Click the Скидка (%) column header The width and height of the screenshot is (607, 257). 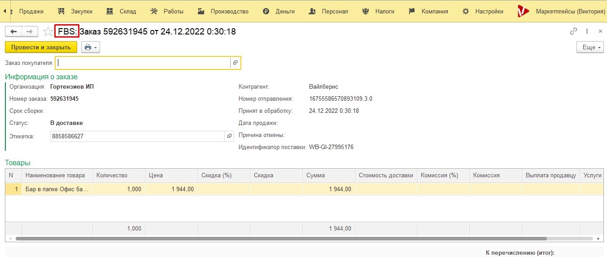click(224, 176)
